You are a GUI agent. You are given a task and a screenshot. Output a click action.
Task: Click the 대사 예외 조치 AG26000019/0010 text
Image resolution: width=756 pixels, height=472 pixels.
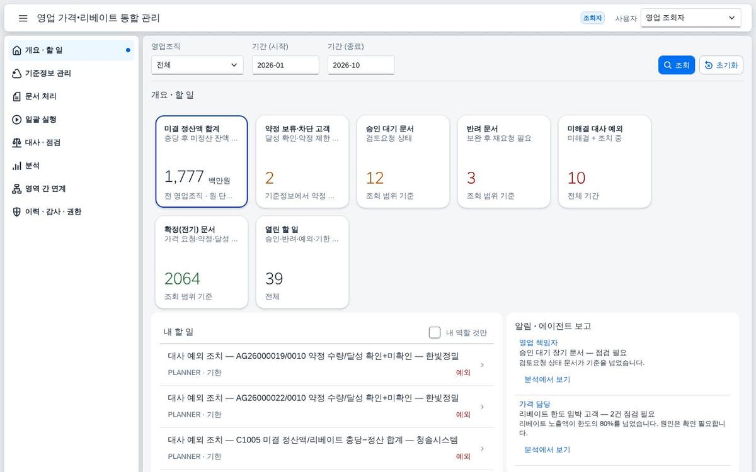coord(313,356)
